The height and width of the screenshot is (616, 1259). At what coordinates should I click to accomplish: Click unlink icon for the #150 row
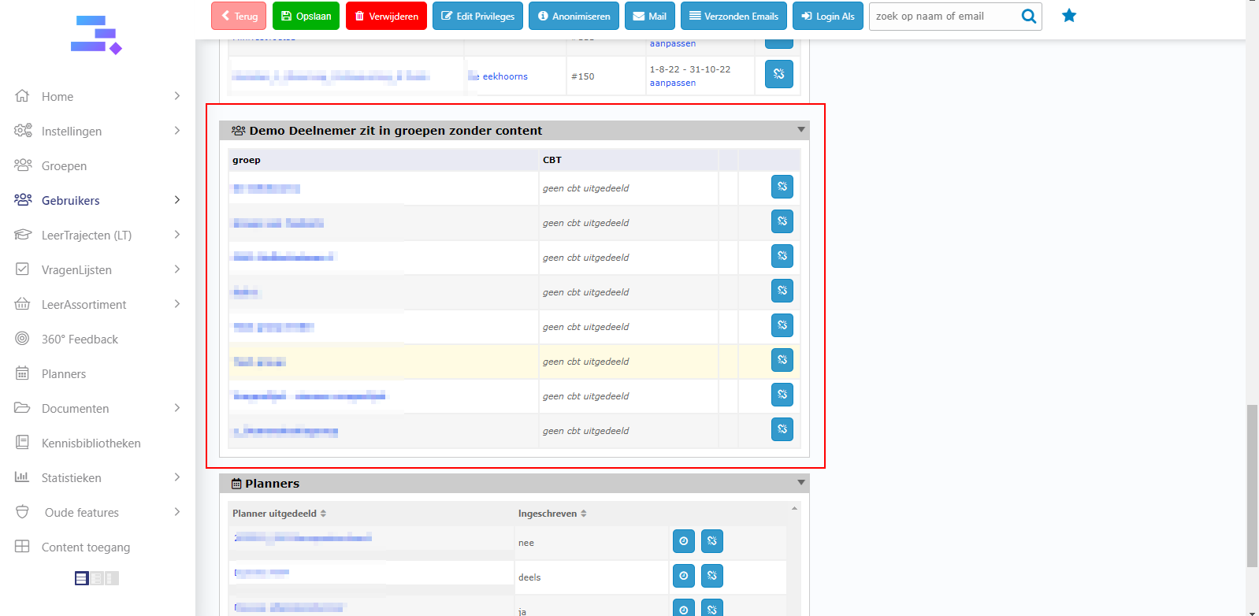(x=778, y=75)
